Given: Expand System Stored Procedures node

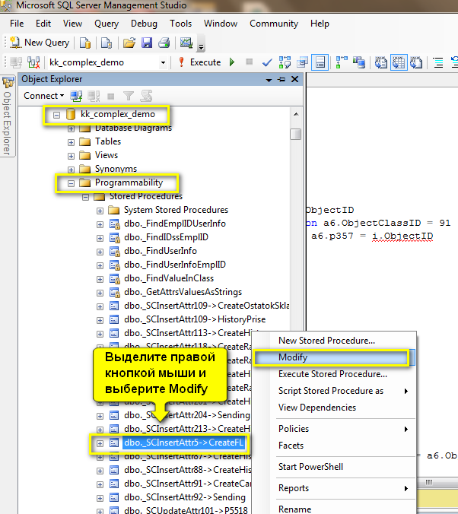Looking at the screenshot, I should (x=100, y=211).
